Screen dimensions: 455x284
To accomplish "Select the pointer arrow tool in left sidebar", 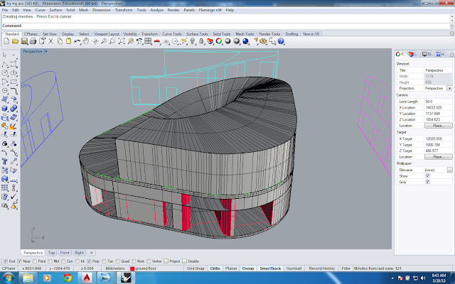I will [x=6, y=54].
